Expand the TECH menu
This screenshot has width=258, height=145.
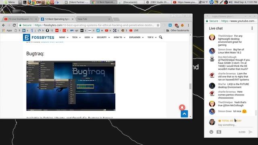pyautogui.click(x=76, y=37)
